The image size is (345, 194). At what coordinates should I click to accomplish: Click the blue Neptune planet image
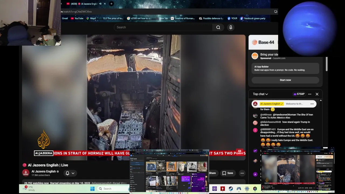[309, 28]
